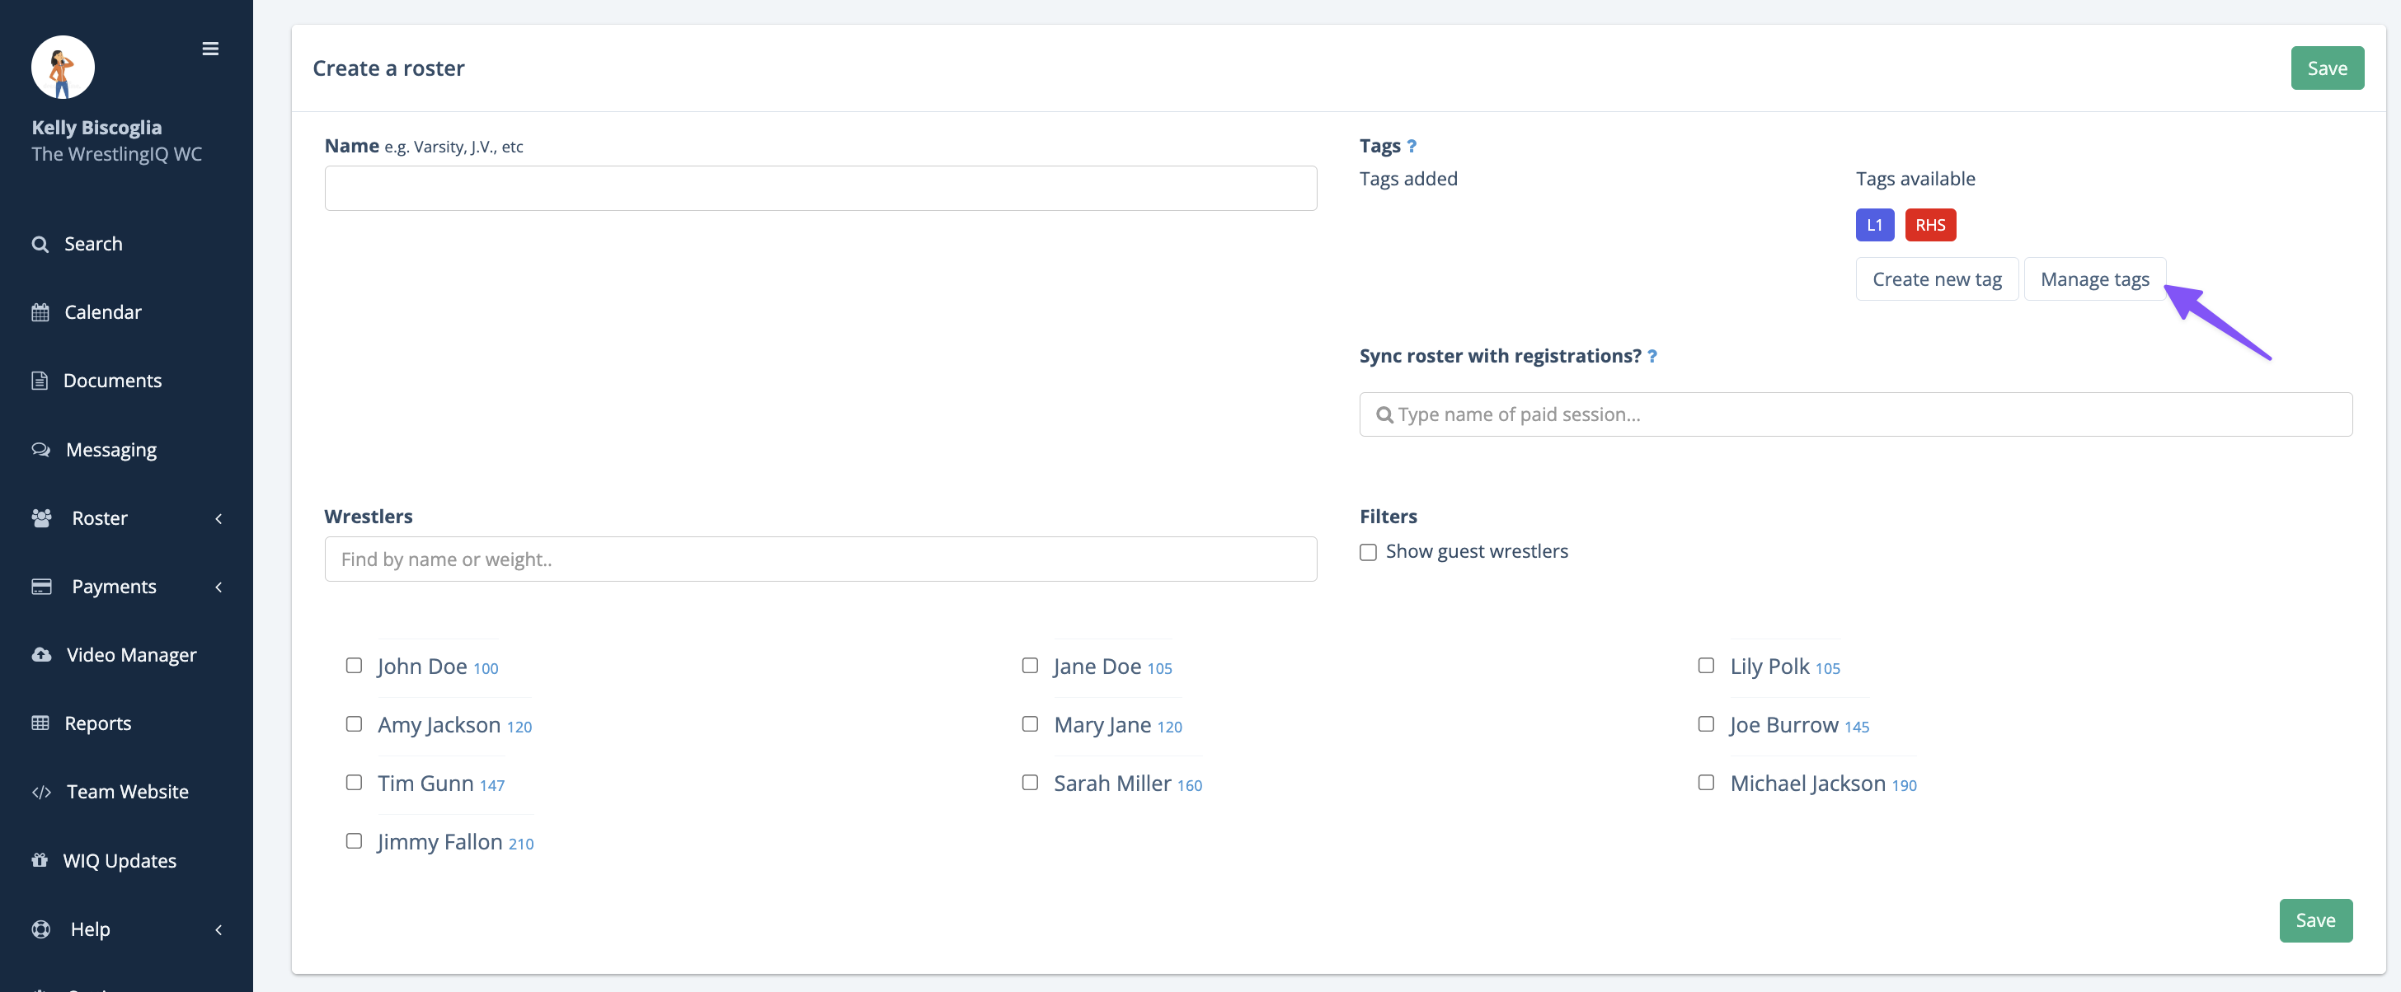The height and width of the screenshot is (992, 2401).
Task: Open Documents in sidebar menu
Action: tap(112, 380)
